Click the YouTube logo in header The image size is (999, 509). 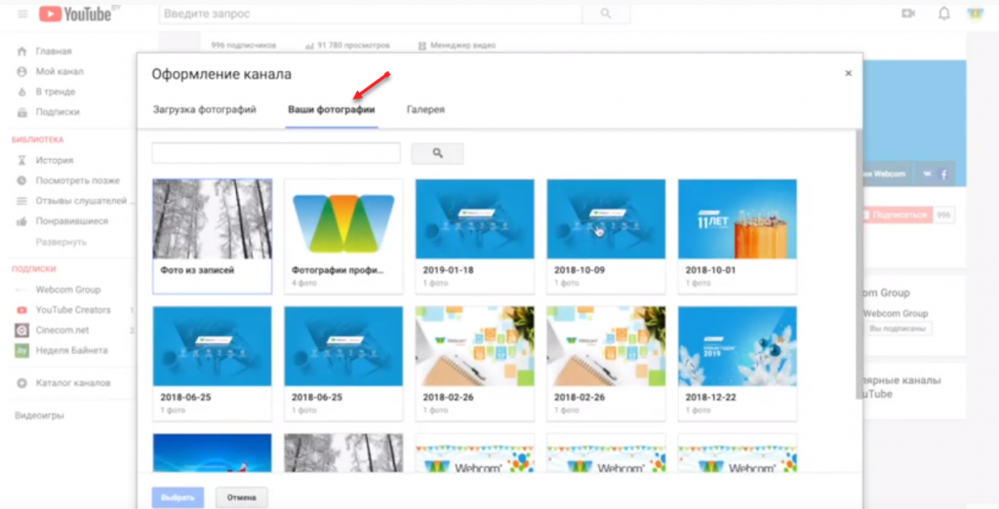[73, 14]
